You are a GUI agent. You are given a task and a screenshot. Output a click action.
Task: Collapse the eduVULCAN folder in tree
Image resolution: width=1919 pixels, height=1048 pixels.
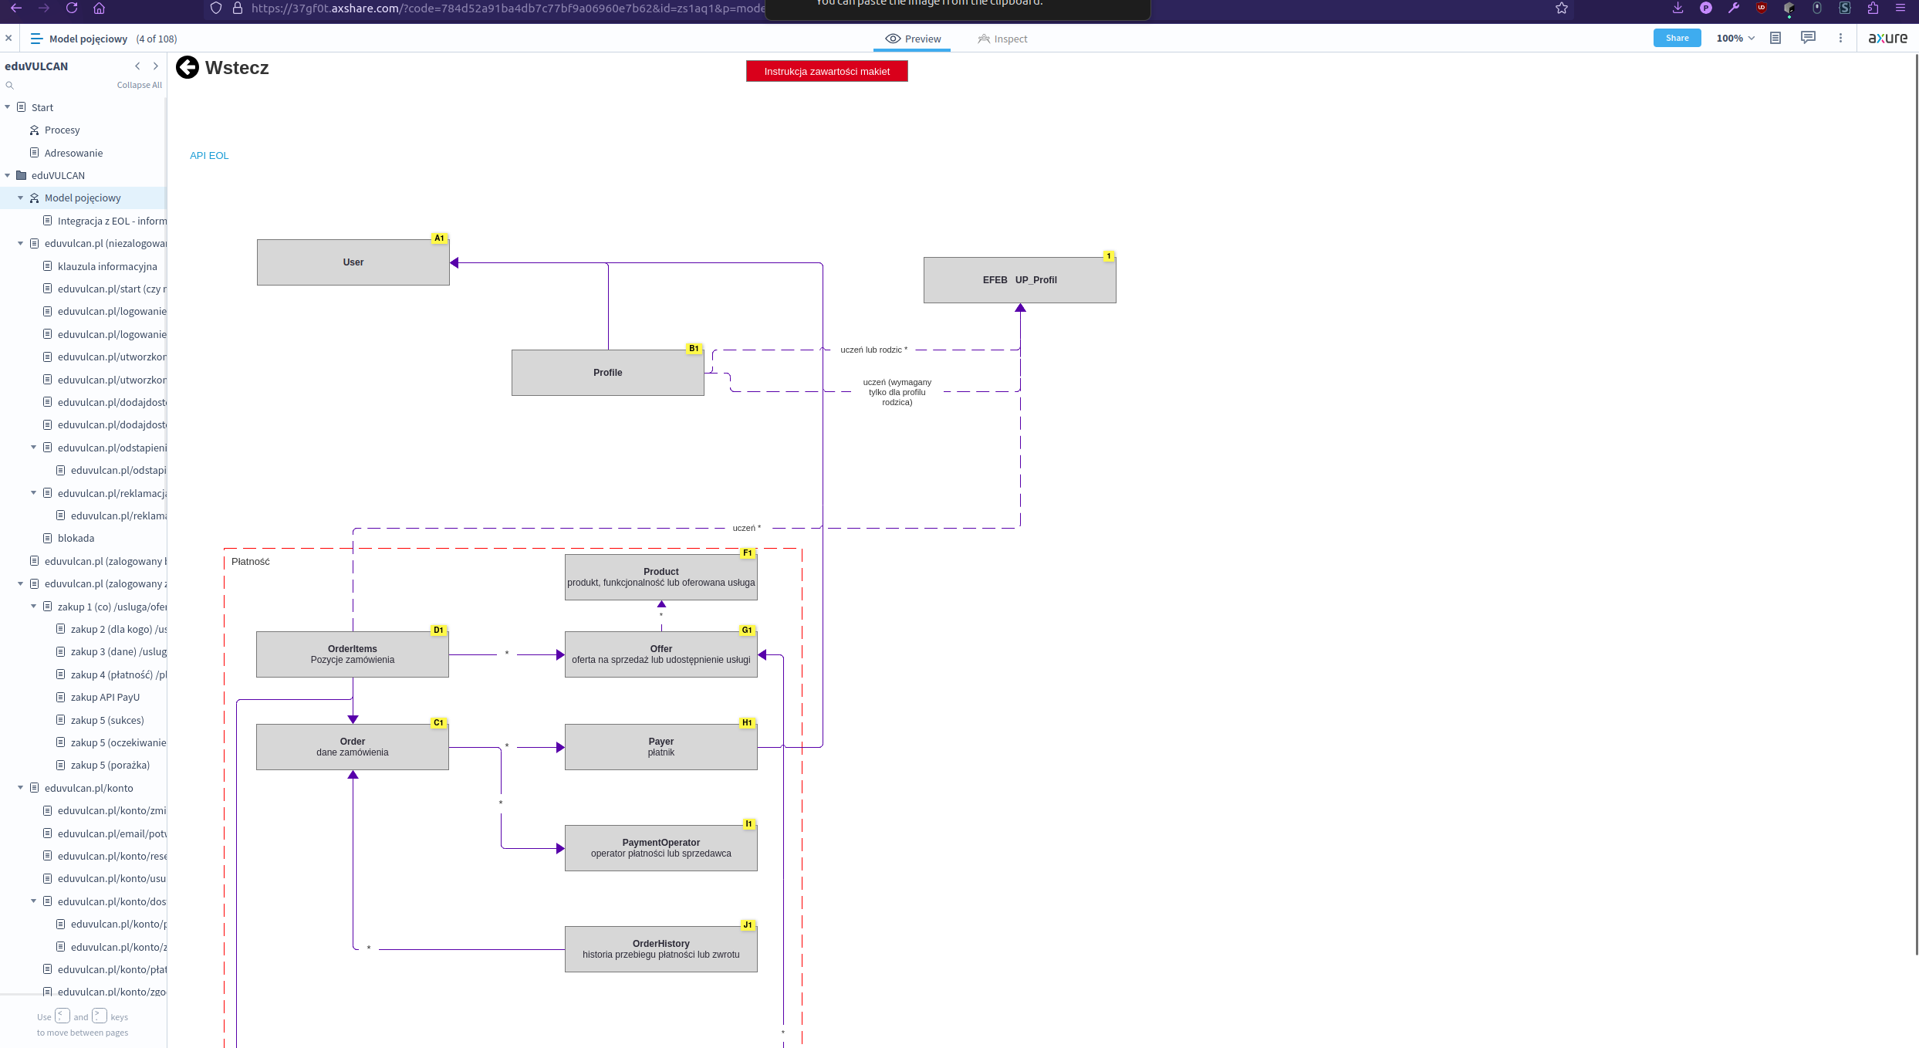[x=8, y=175]
